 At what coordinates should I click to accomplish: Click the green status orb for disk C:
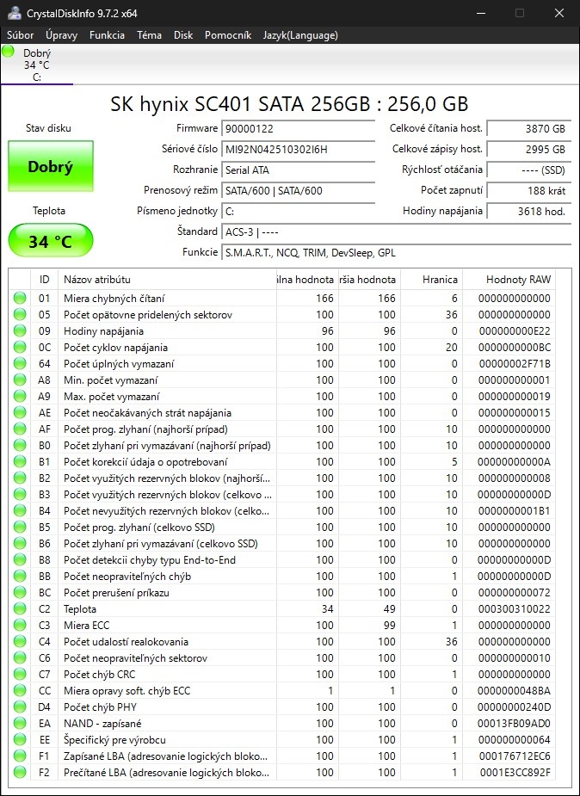pos(9,51)
